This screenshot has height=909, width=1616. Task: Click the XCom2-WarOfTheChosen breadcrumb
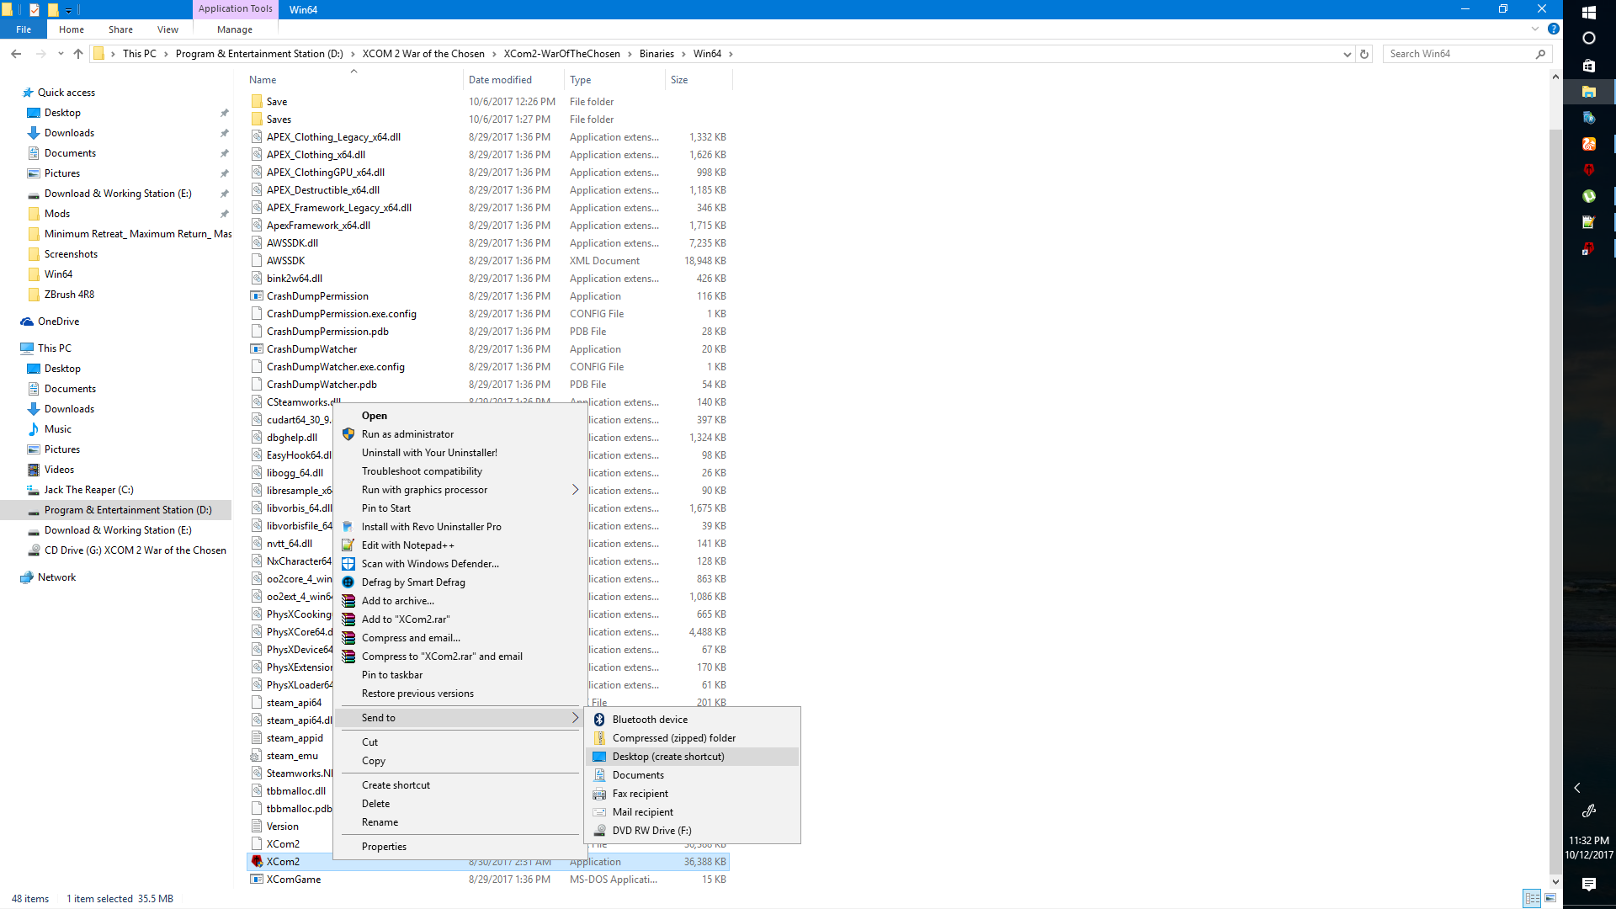coord(561,54)
